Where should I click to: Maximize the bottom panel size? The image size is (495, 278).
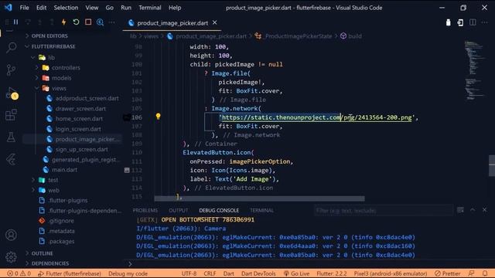coord(473,209)
